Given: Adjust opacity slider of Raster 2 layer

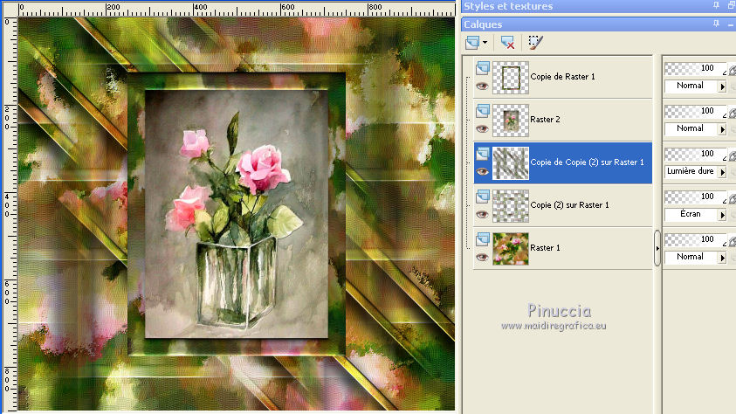Looking at the screenshot, I should pos(695,111).
